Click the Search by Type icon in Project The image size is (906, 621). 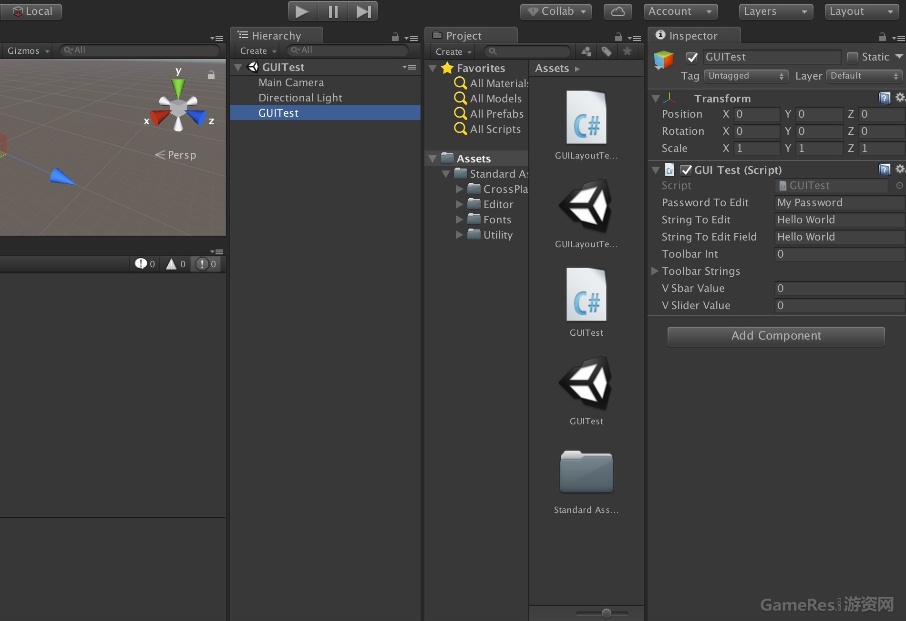[x=586, y=51]
